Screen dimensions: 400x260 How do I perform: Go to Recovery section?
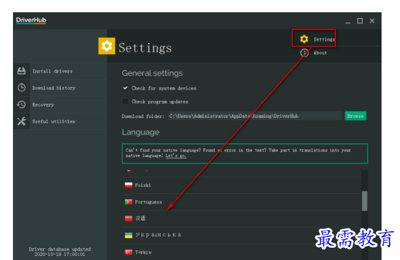pyautogui.click(x=60, y=104)
